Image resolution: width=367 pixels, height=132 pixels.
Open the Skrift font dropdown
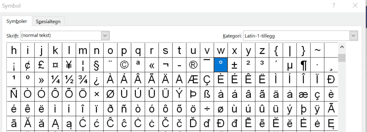click(x=105, y=36)
